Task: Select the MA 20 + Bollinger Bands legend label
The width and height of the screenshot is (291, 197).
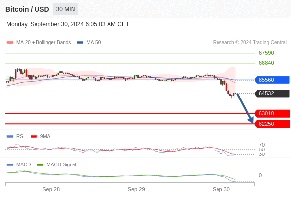Action: tap(43, 43)
